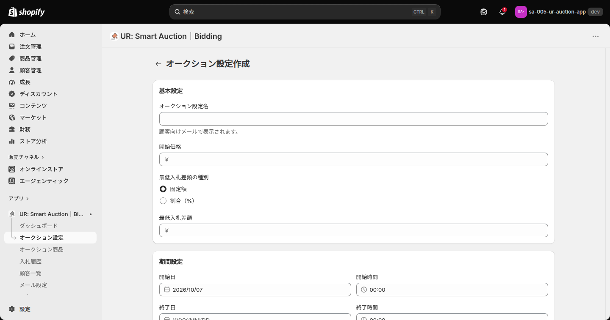The image size is (610, 320).
Task: Click the 注文管理 inbox icon
Action: point(12,46)
